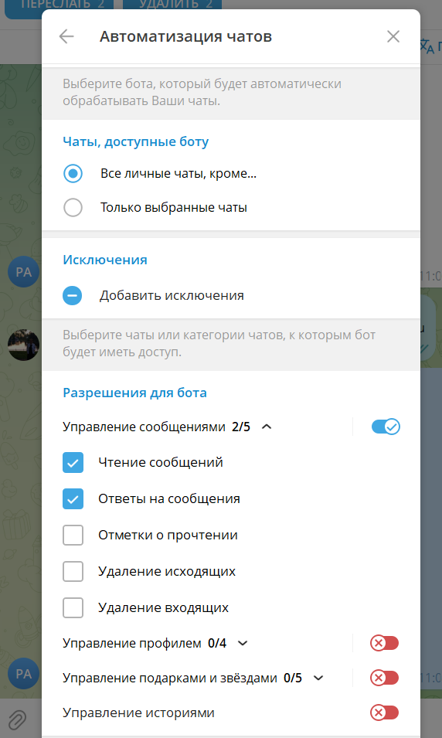Click the Исключения section heading
Image resolution: width=442 pixels, height=738 pixels.
tap(105, 260)
